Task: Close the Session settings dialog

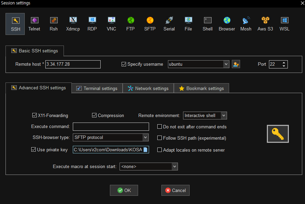Action: pyautogui.click(x=302, y=3)
